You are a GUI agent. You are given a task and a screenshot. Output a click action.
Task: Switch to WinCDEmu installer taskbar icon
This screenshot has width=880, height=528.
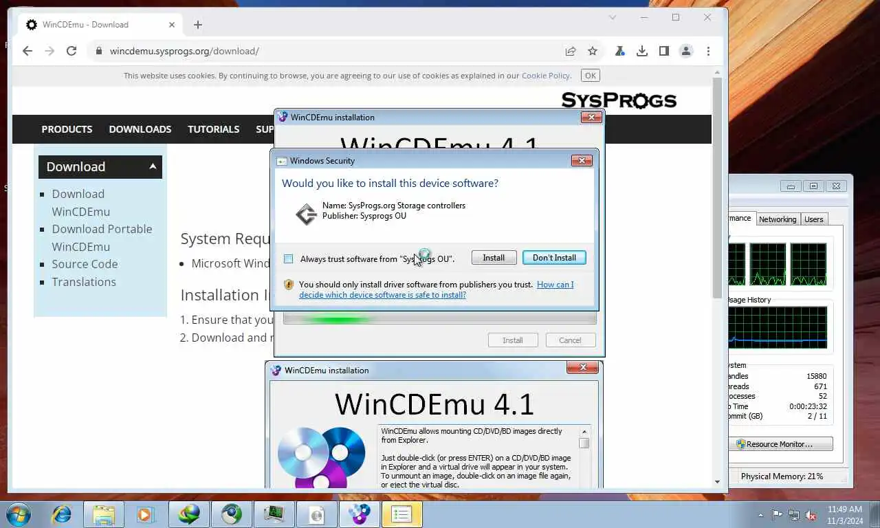[x=360, y=514]
